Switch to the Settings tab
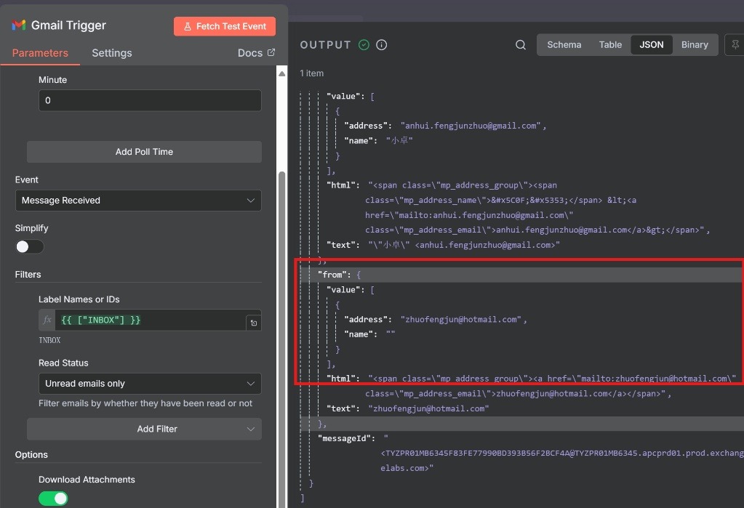Screen dimensions: 744x508 click(112, 53)
